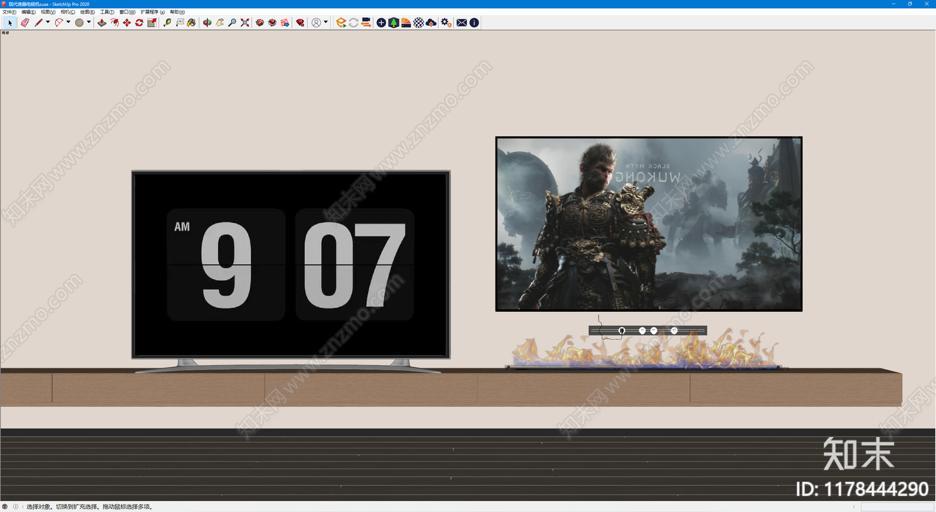Open the 扩展程序(x) menu
Screen dimensions: 936x512
[x=153, y=12]
